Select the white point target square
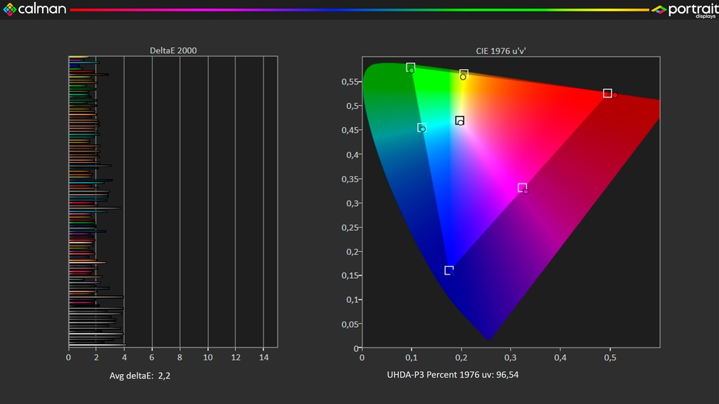The width and height of the screenshot is (719, 404). click(x=459, y=120)
